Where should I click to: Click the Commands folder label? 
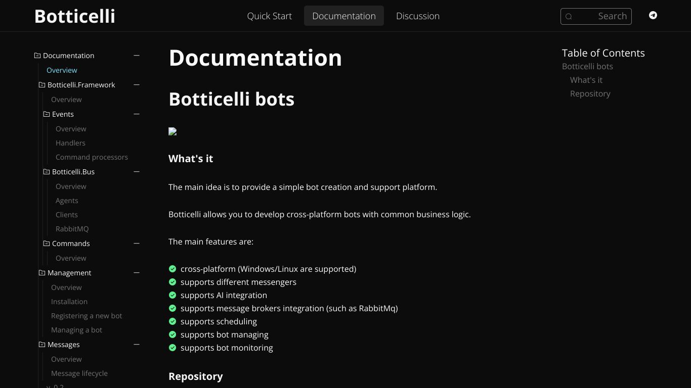tap(71, 244)
